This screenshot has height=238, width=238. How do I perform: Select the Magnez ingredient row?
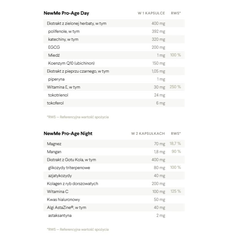tap(55, 144)
